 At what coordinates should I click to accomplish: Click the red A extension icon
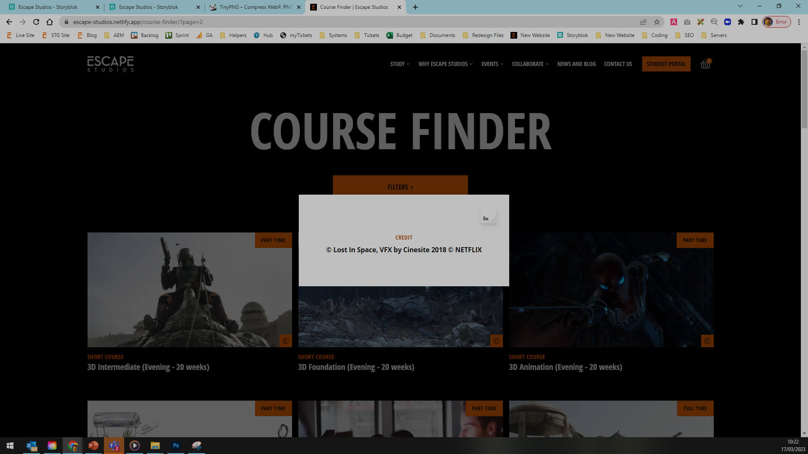pyautogui.click(x=674, y=22)
